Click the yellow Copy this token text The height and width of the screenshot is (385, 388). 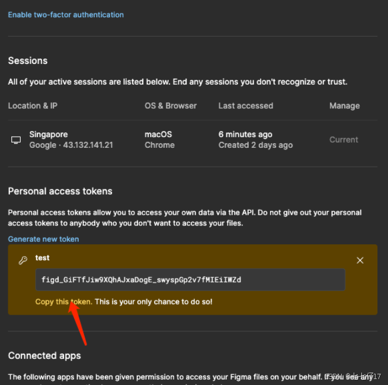point(63,302)
